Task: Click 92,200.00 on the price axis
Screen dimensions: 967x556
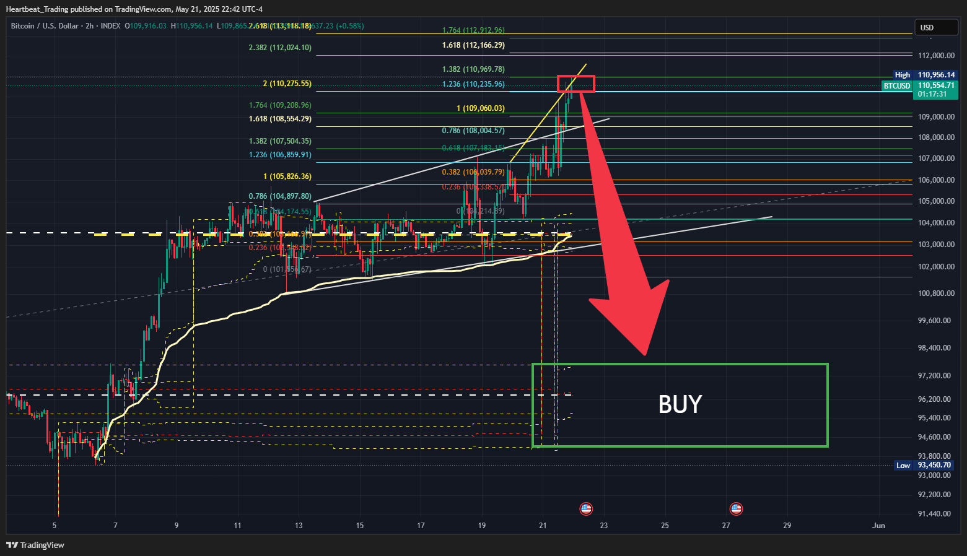Action: (934, 495)
